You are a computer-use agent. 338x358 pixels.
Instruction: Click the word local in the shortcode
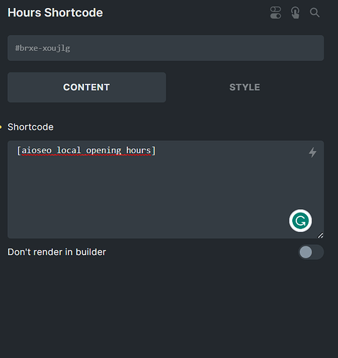[x=69, y=150]
